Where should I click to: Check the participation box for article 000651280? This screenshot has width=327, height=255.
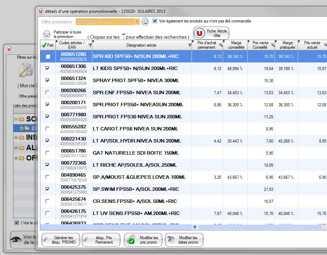pyautogui.click(x=48, y=56)
